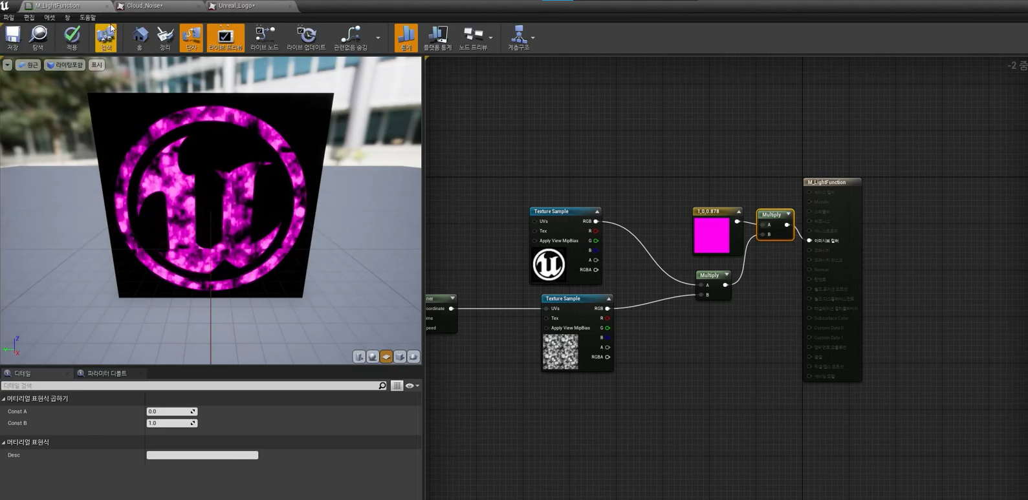1028x500 pixels.
Task: Select custom mesh preview icon
Action: (413, 357)
